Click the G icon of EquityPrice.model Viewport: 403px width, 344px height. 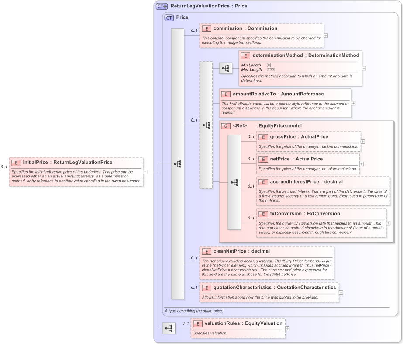[226, 126]
